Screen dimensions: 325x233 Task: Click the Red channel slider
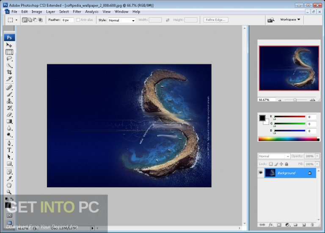click(289, 117)
